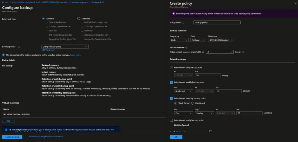The height and width of the screenshot is (142, 298).
Task: Open Learn more link about policy sub type
Action: (x=76, y=55)
